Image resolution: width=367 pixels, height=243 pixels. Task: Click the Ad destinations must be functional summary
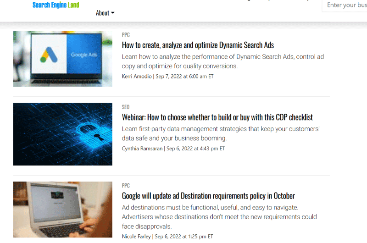[219, 217]
